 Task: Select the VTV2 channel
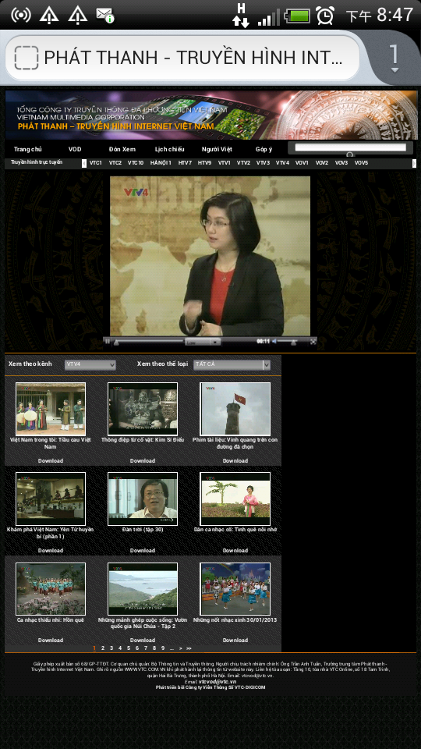point(243,163)
